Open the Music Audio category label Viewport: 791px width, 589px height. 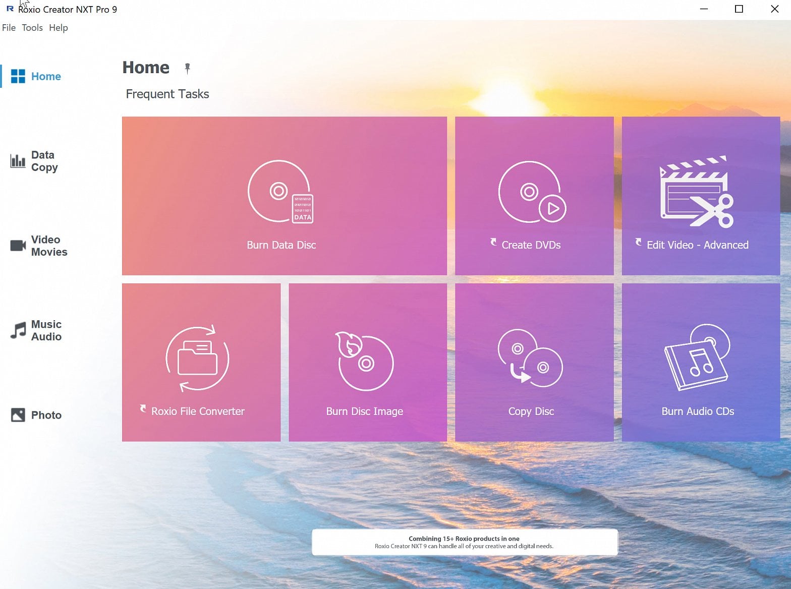coord(46,330)
